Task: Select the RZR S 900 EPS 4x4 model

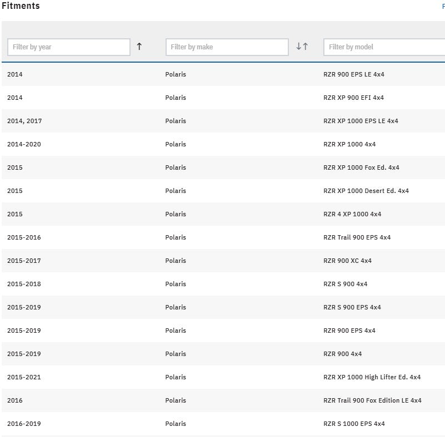Action: coord(352,307)
